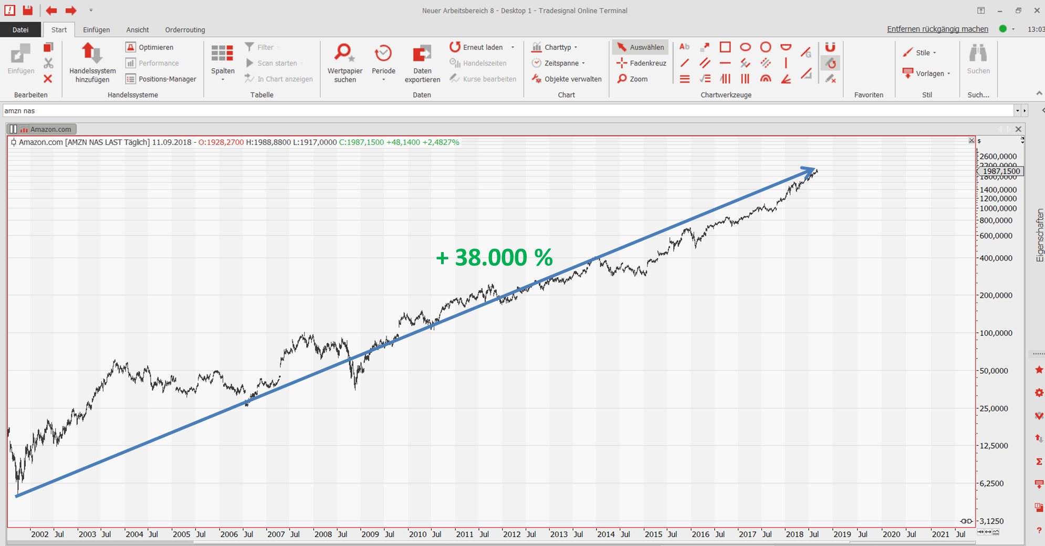Toggle the Auswählen selection mode
The width and height of the screenshot is (1045, 546).
coord(640,47)
